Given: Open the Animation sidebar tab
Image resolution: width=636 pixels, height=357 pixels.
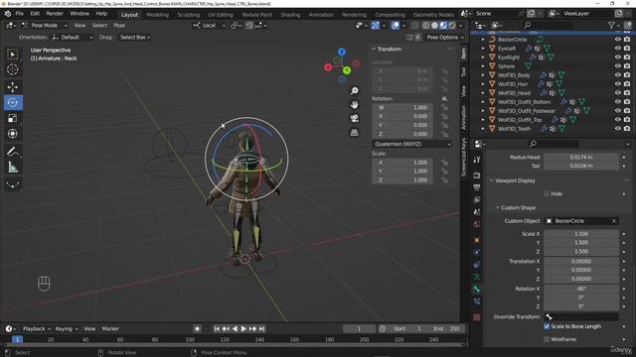Looking at the screenshot, I should click(464, 117).
